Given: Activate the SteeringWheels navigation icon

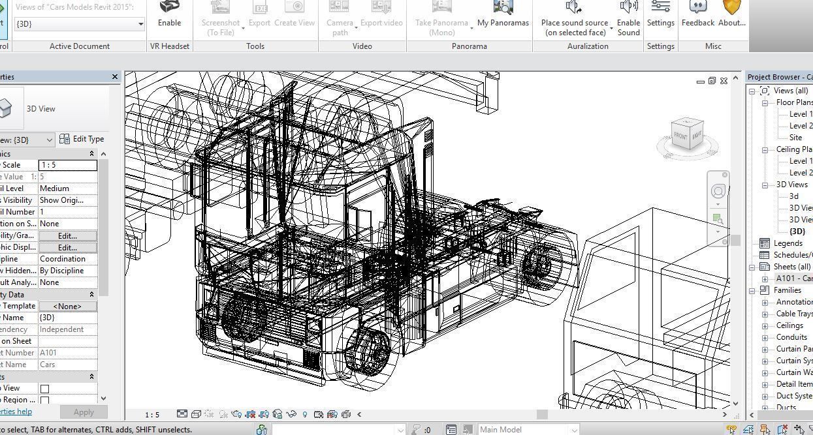Looking at the screenshot, I should (x=719, y=191).
